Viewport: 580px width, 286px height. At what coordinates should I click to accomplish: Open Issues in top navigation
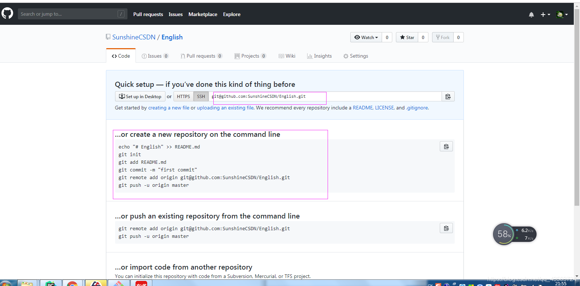click(176, 14)
